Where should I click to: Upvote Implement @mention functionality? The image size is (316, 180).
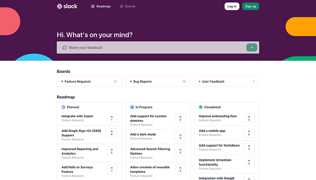[x=249, y=162]
